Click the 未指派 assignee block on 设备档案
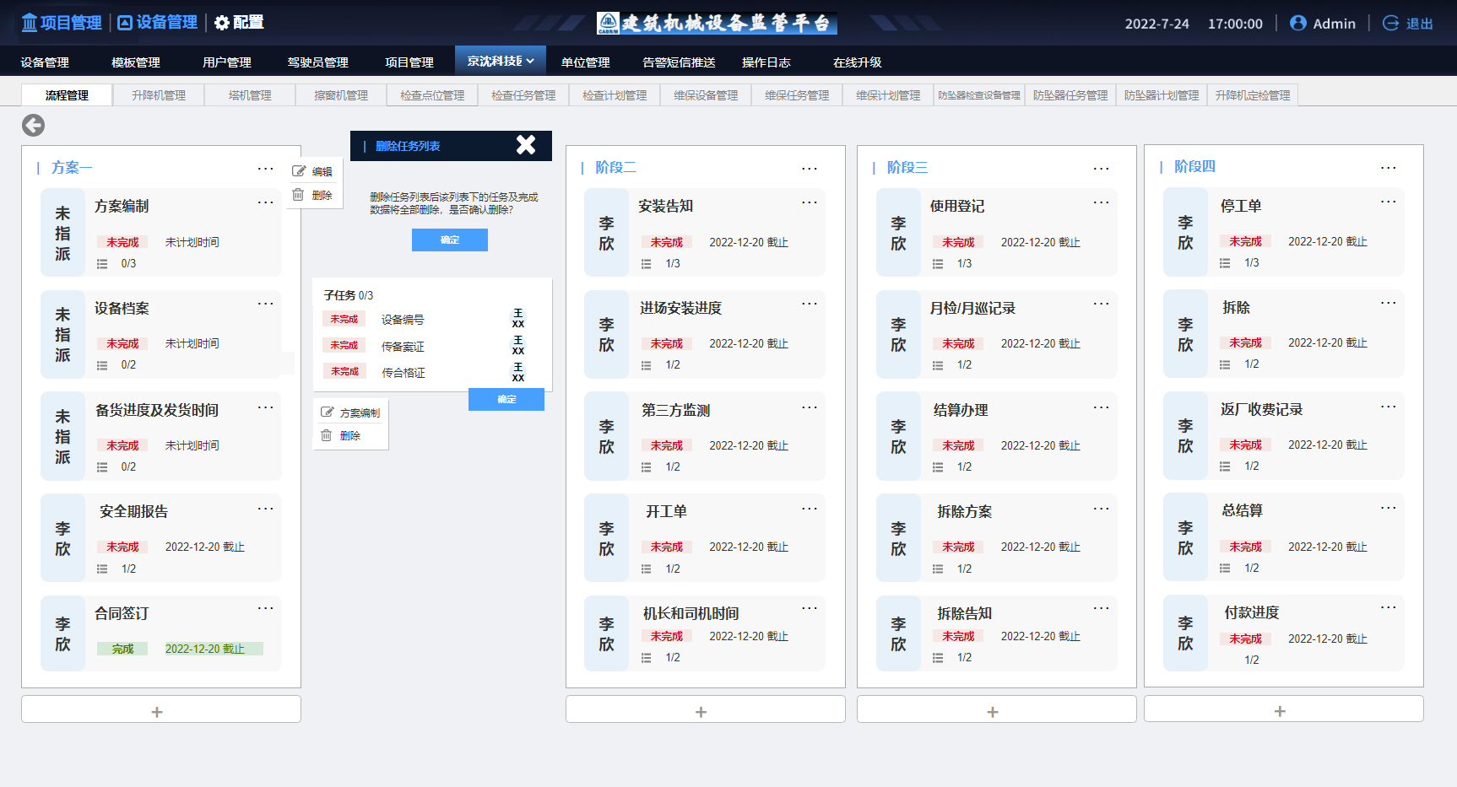1457x787 pixels. point(62,334)
